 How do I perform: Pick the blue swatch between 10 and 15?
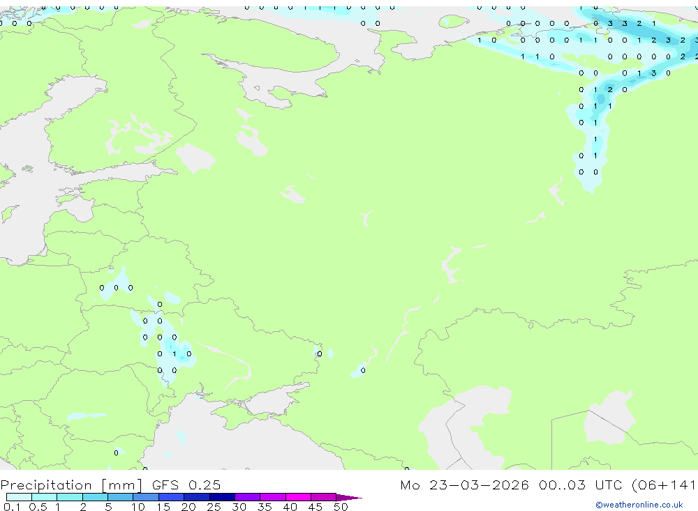pos(146,497)
